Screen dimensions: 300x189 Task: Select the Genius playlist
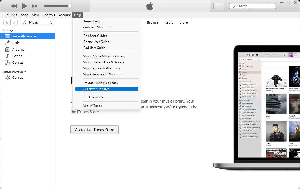[18, 77]
